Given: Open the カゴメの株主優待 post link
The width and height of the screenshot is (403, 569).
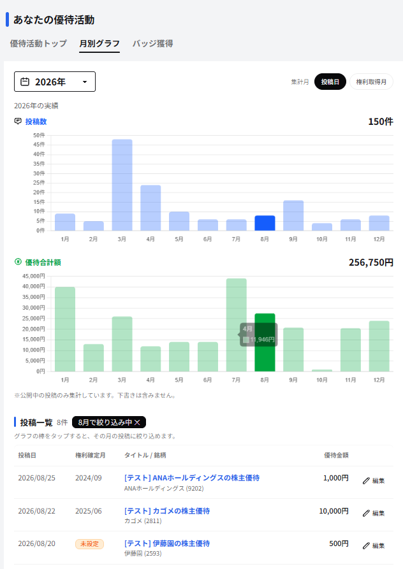Looking at the screenshot, I should click(167, 511).
